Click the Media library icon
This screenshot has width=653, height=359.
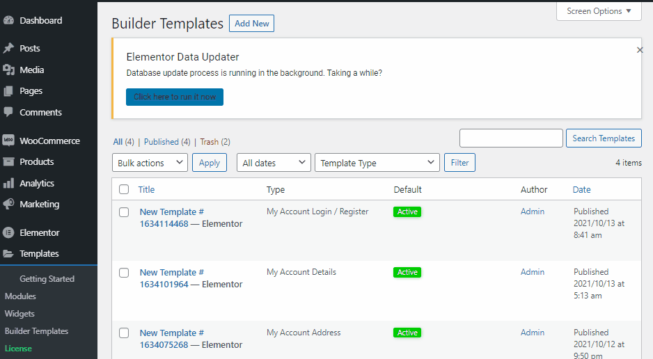click(x=8, y=70)
